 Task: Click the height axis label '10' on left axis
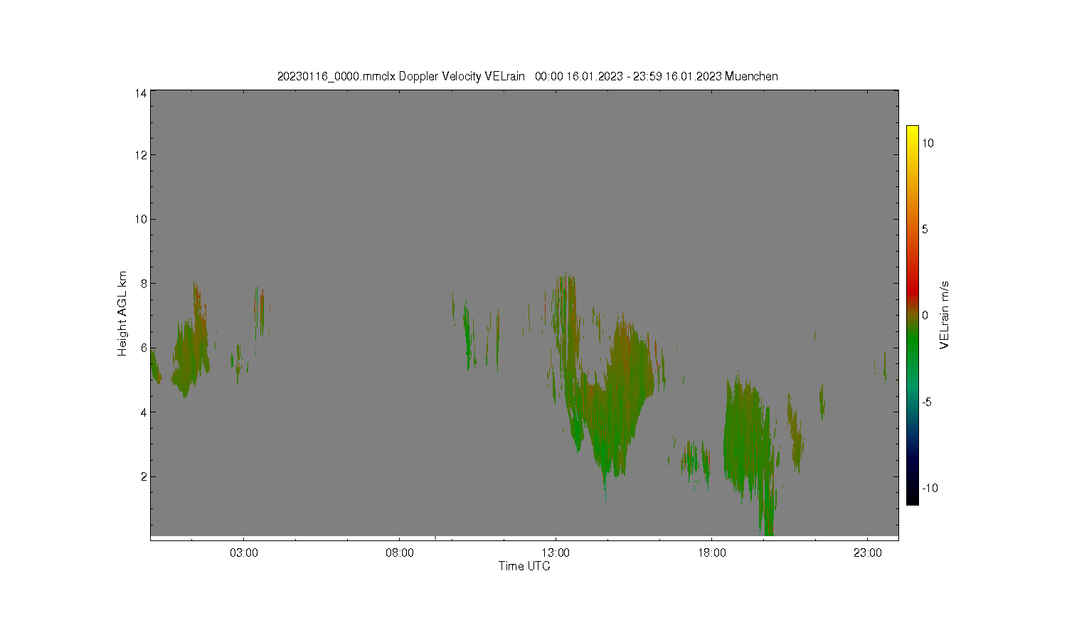click(x=140, y=219)
